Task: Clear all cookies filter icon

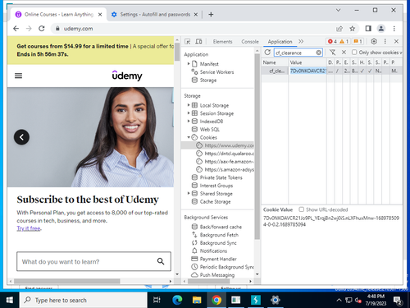Action: tap(332, 53)
